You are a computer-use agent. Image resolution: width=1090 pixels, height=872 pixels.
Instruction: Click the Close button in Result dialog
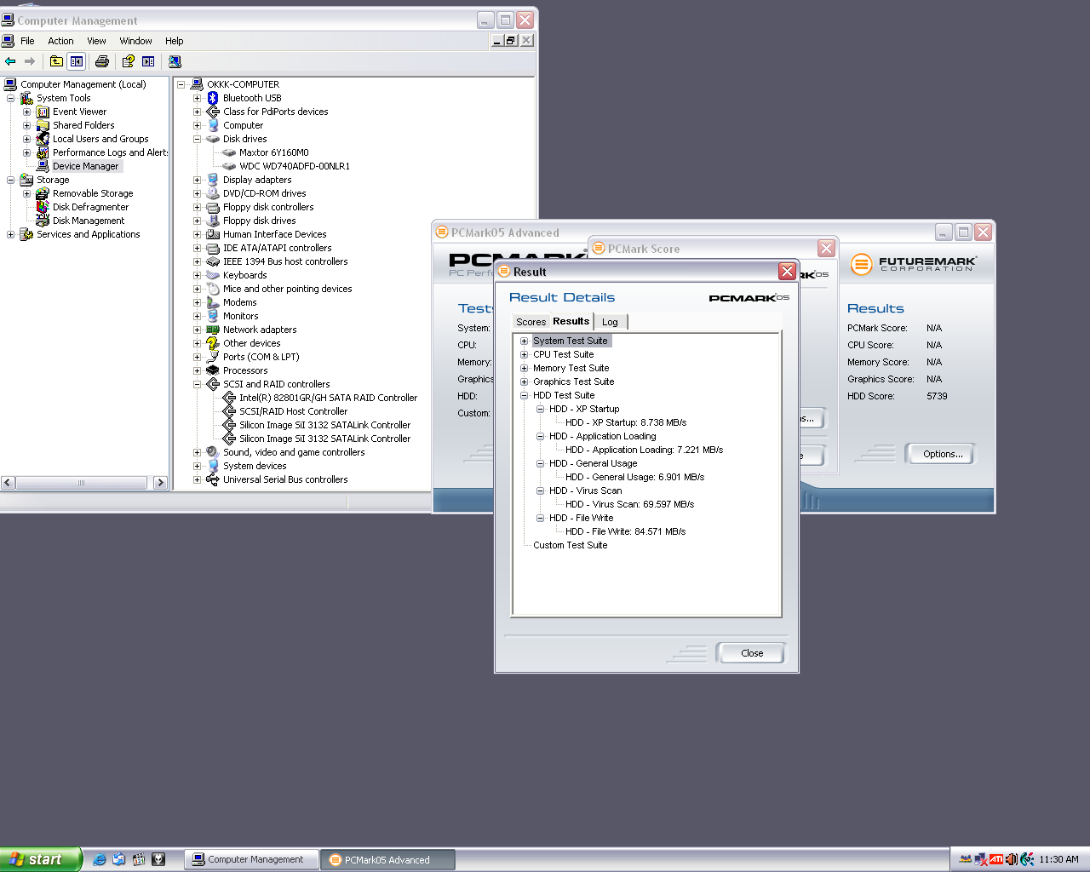pyautogui.click(x=751, y=653)
